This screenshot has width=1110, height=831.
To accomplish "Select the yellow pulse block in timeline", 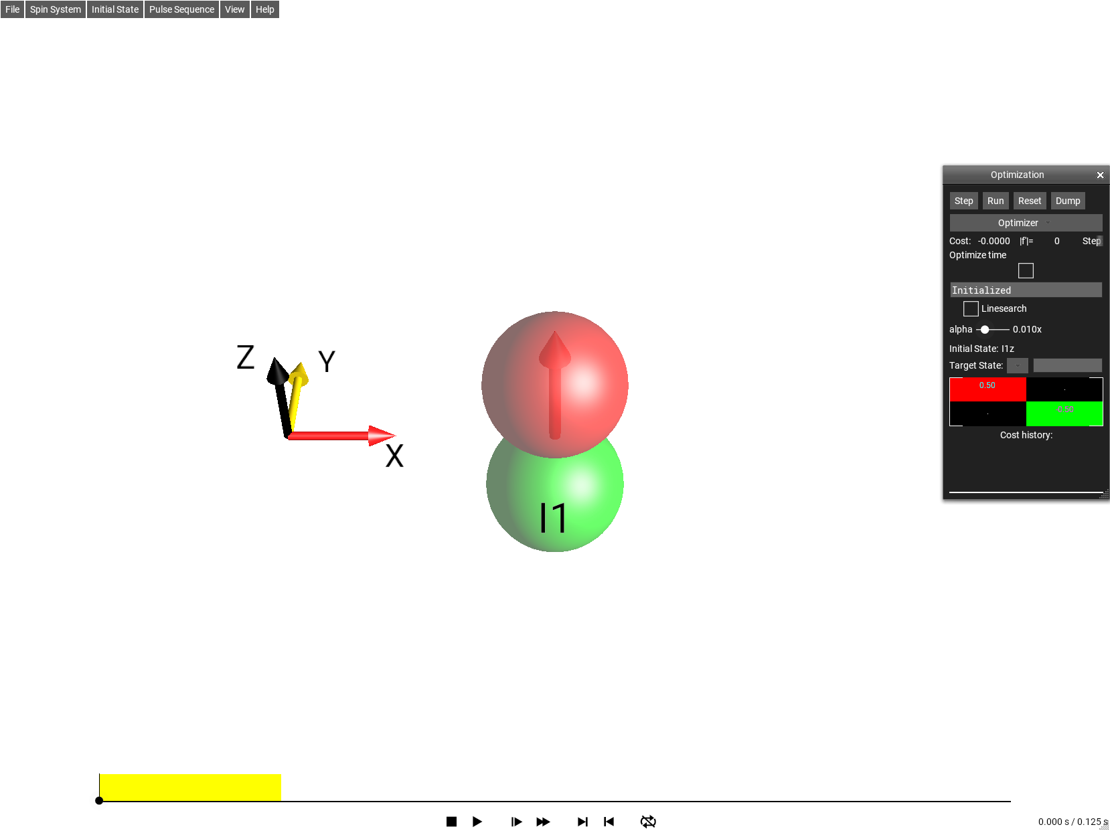I will pyautogui.click(x=190, y=788).
